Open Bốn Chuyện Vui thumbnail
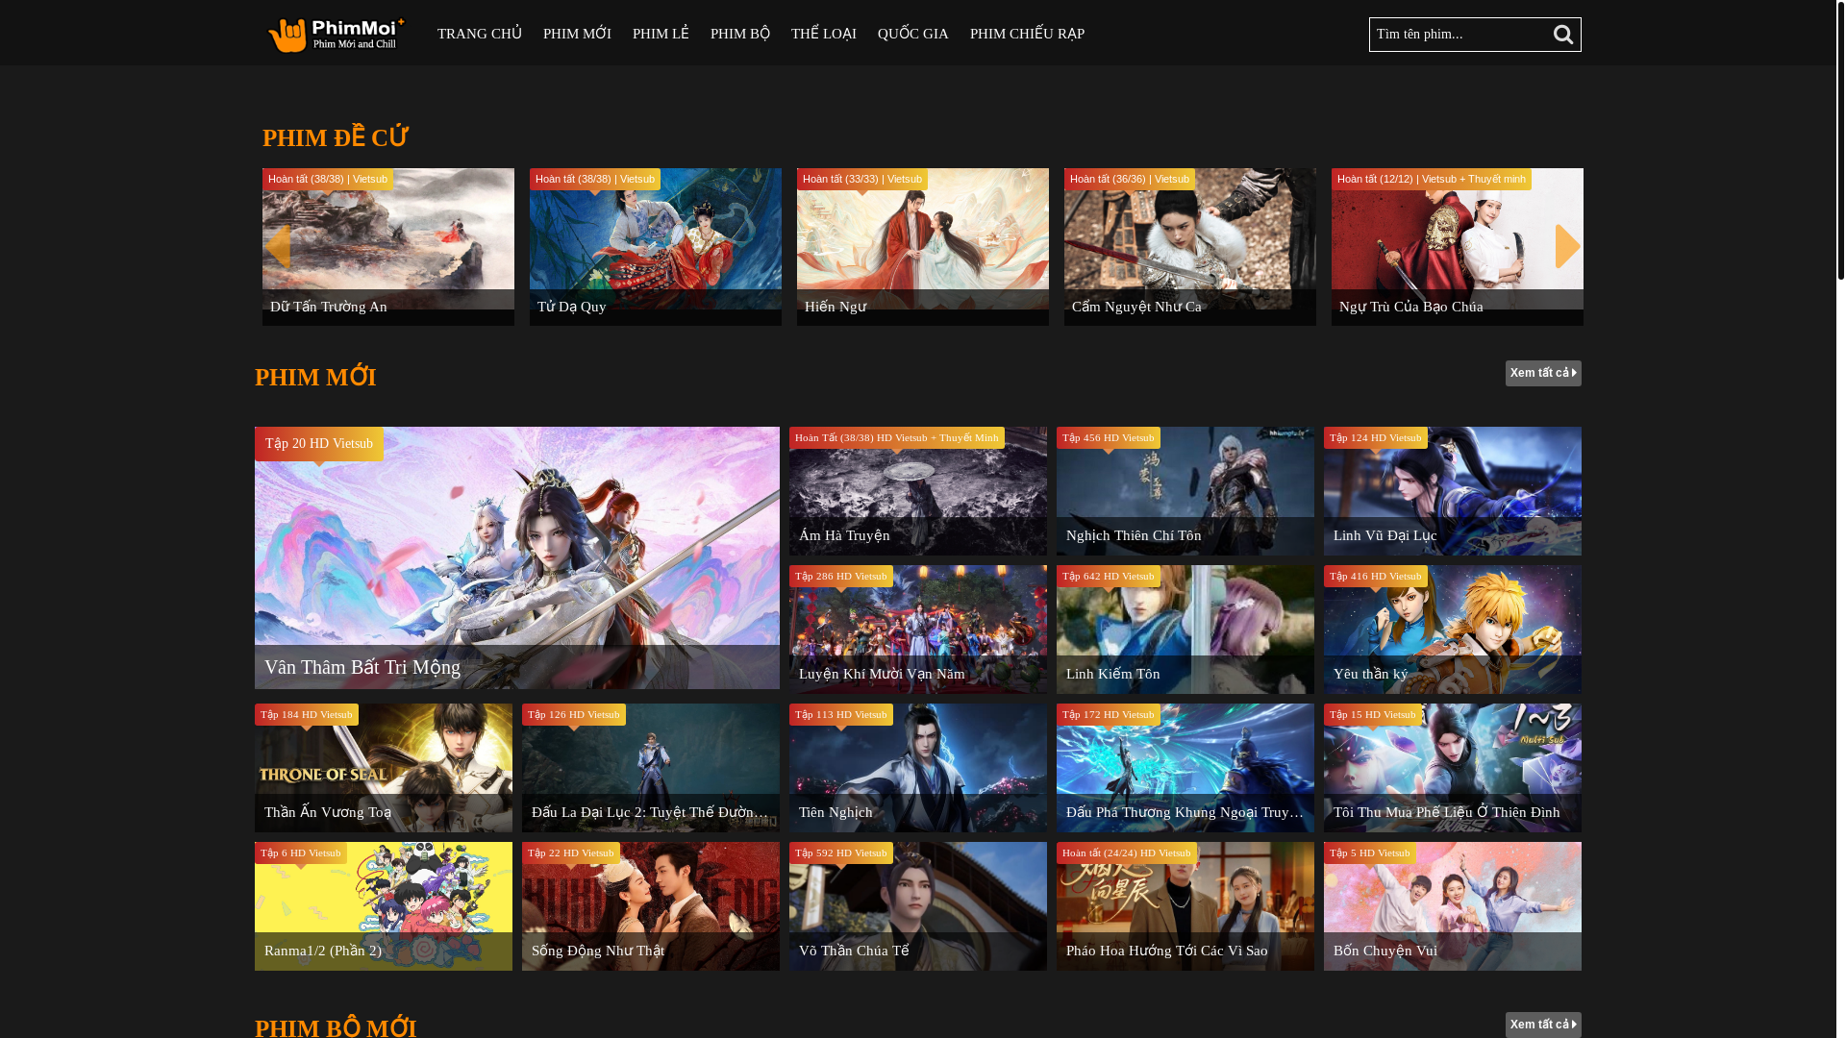Screen dimensions: 1846x1038 (x=1453, y=906)
